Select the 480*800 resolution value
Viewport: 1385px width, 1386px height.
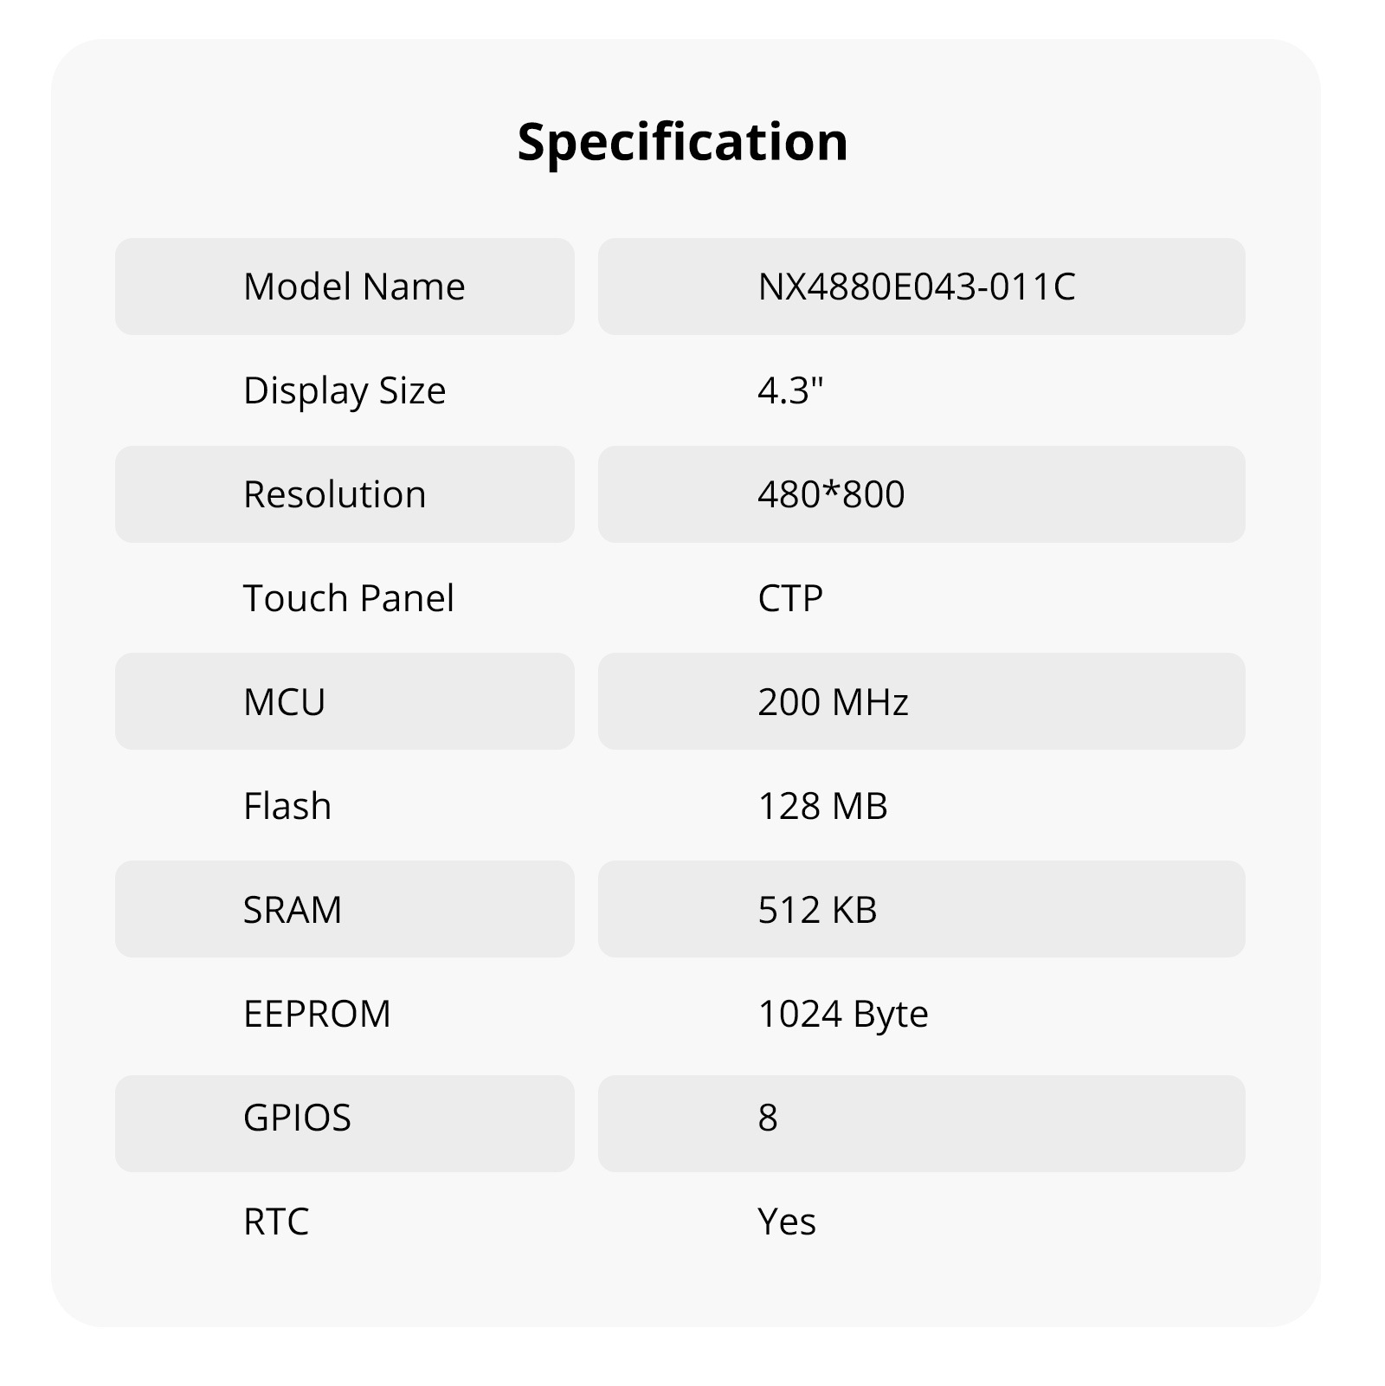coord(831,494)
